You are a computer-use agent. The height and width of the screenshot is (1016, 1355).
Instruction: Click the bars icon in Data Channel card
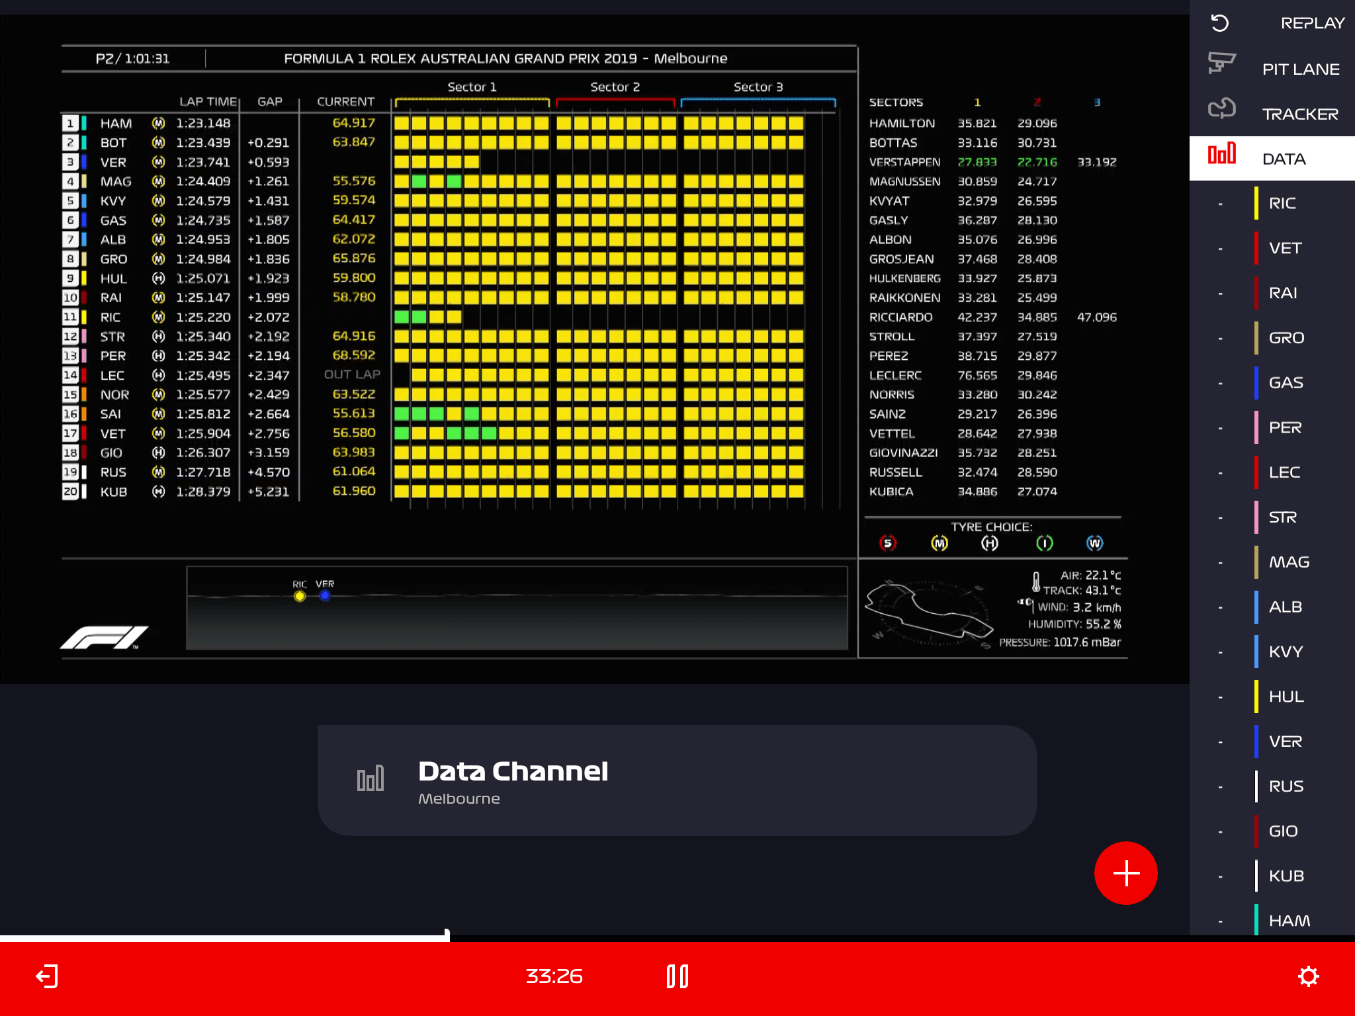tap(370, 779)
